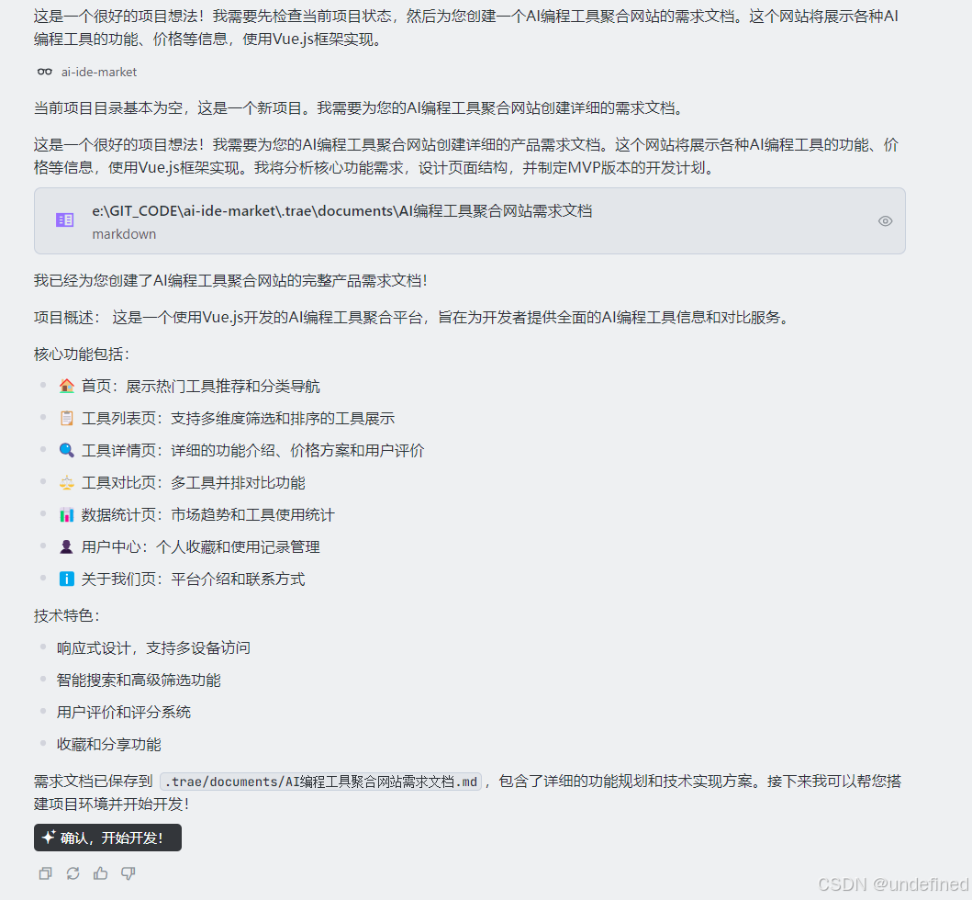This screenshot has width=972, height=900.
Task: Open the AI编程工具聚合网站需求文档 file card
Action: 342,210
